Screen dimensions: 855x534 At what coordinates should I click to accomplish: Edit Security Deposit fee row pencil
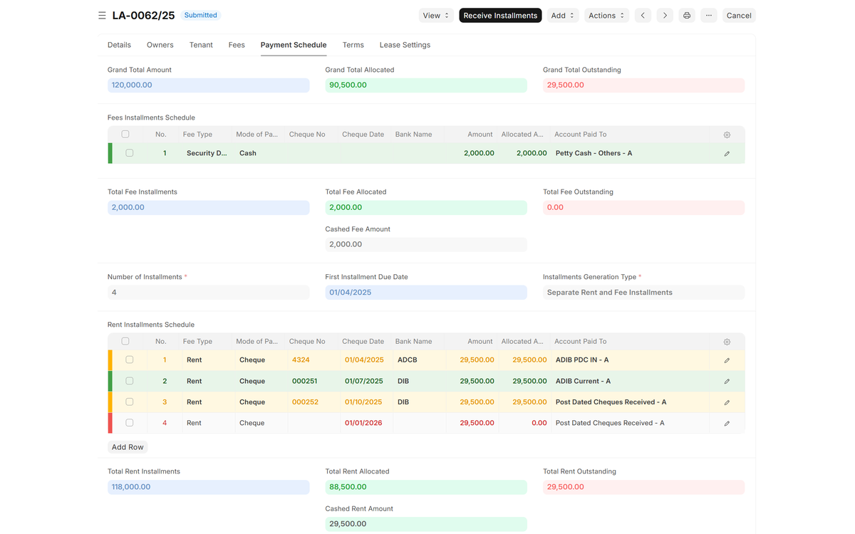tap(727, 154)
